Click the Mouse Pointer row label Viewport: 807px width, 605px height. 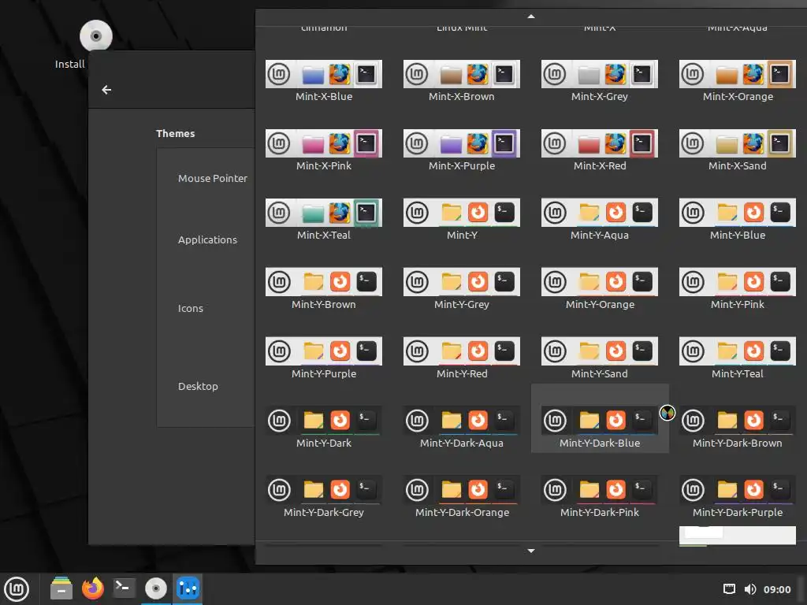(213, 179)
